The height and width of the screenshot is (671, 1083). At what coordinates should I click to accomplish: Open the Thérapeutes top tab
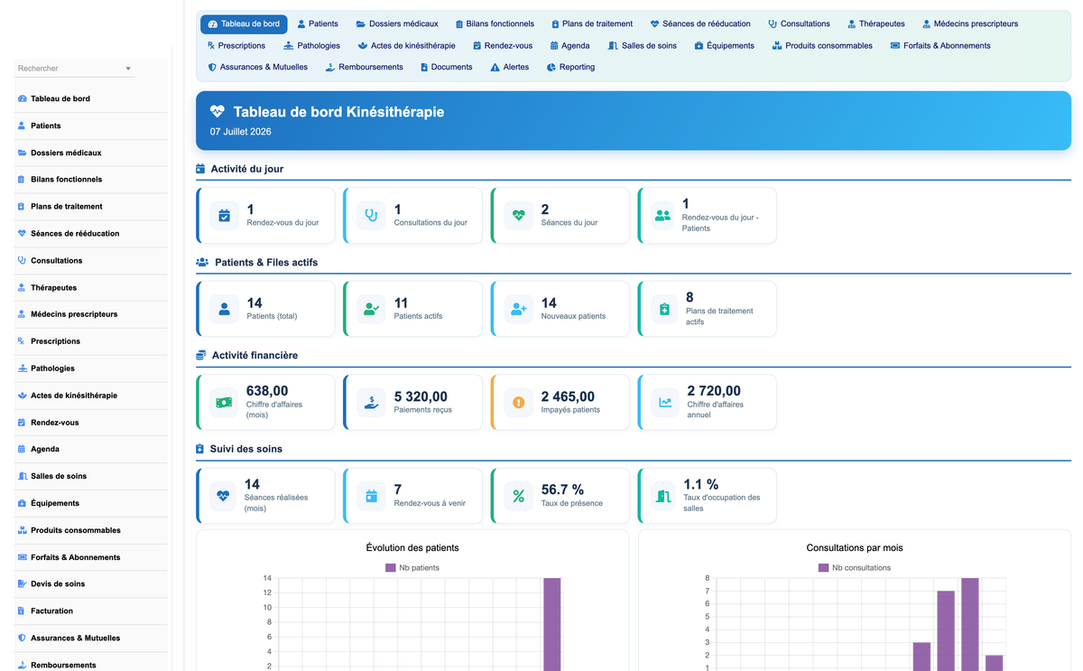point(875,23)
